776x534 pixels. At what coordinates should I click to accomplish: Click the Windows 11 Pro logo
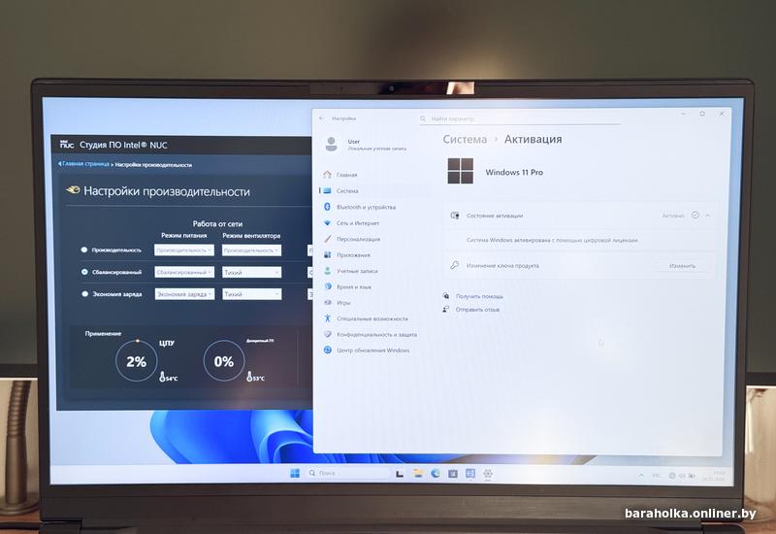460,171
